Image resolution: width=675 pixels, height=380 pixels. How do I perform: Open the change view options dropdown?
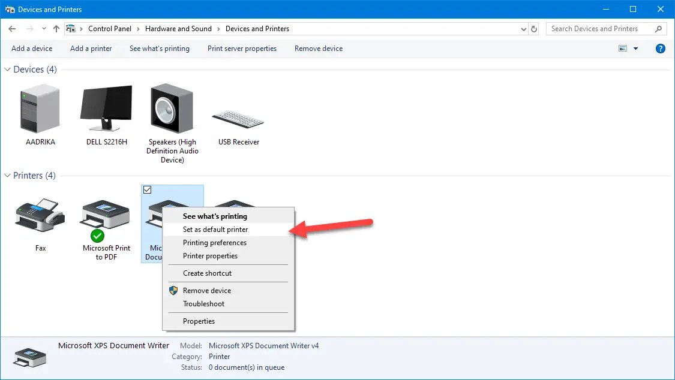point(634,49)
